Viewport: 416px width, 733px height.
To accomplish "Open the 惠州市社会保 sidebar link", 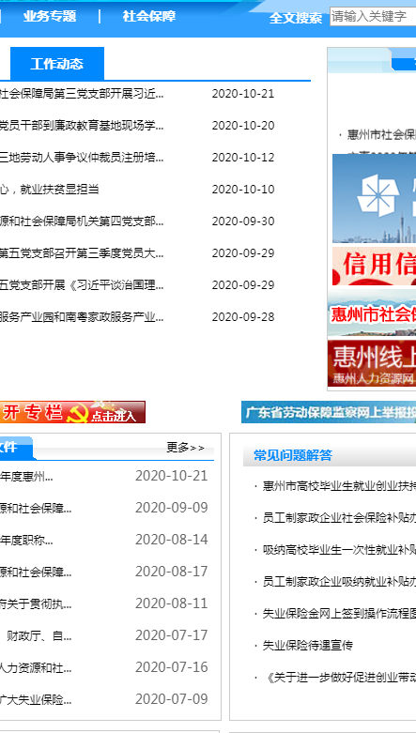I will click(381, 135).
